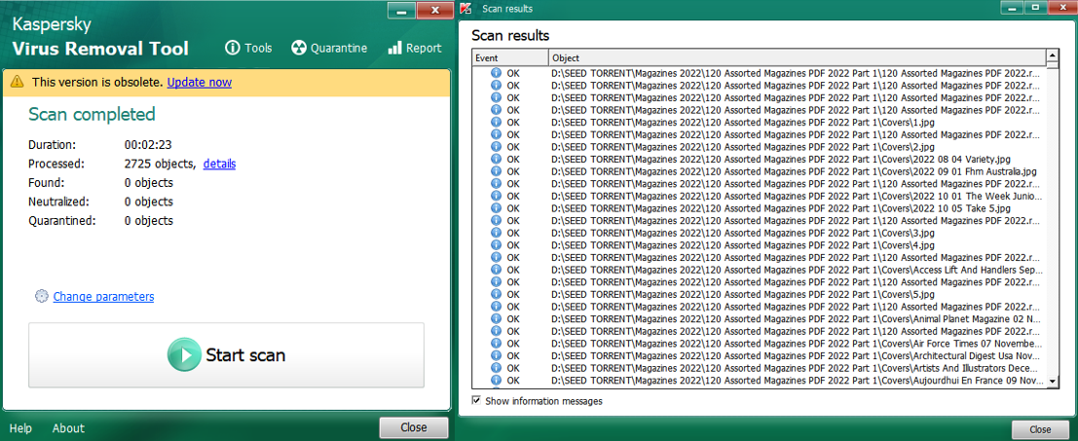
Task: Click info icon of Animal Planet Magazine row
Action: coord(496,318)
